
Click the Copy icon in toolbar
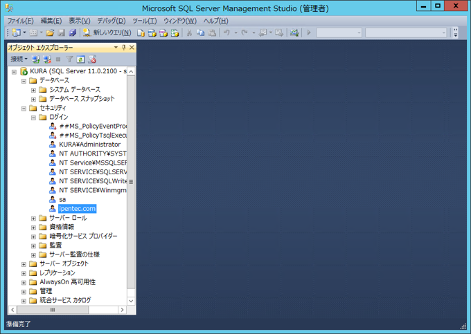pos(200,33)
